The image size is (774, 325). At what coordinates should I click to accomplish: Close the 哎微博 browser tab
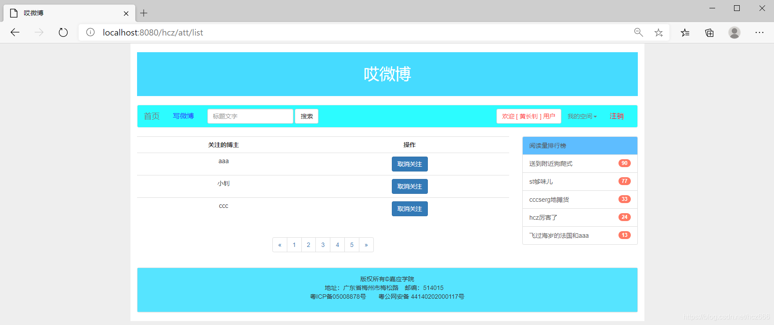[126, 13]
